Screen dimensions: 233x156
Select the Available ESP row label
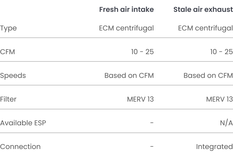[23, 123]
